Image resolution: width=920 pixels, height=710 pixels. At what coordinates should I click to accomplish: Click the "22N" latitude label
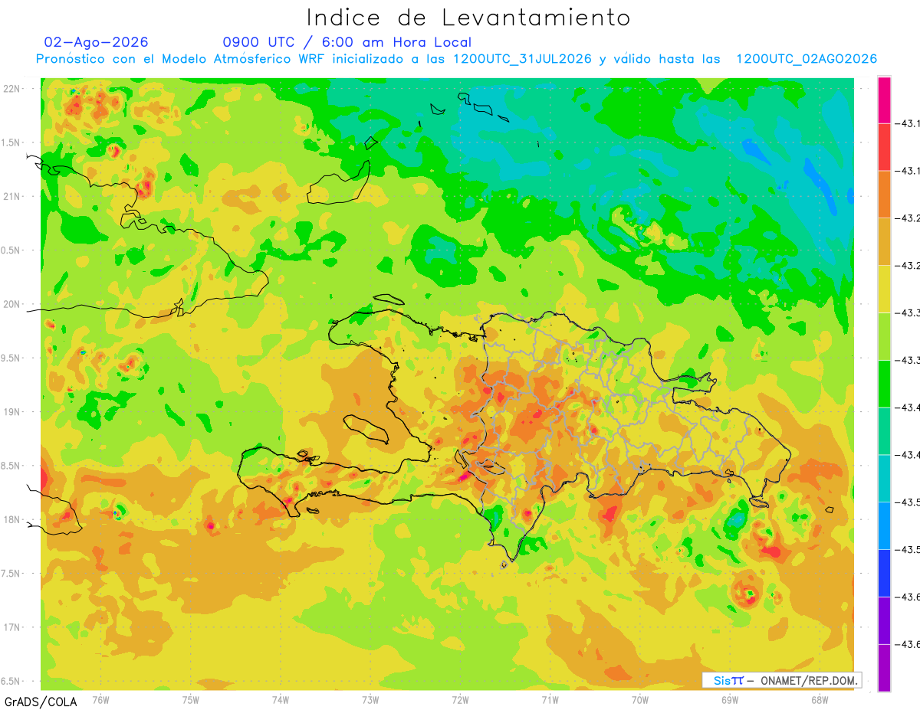pos(12,89)
